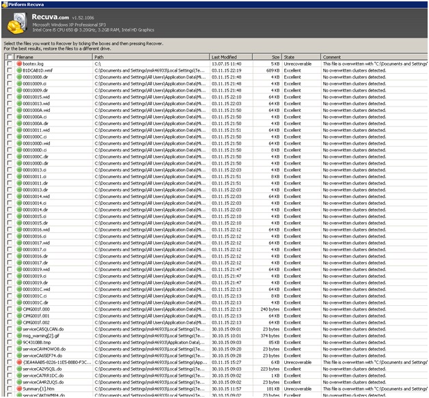Click the file name CiMG001f.001
The height and width of the screenshot is (398, 429).
pyautogui.click(x=36, y=315)
